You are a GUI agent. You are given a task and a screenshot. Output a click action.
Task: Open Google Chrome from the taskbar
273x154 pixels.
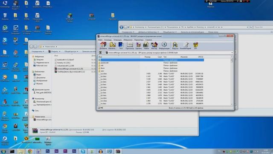click(x=30, y=151)
